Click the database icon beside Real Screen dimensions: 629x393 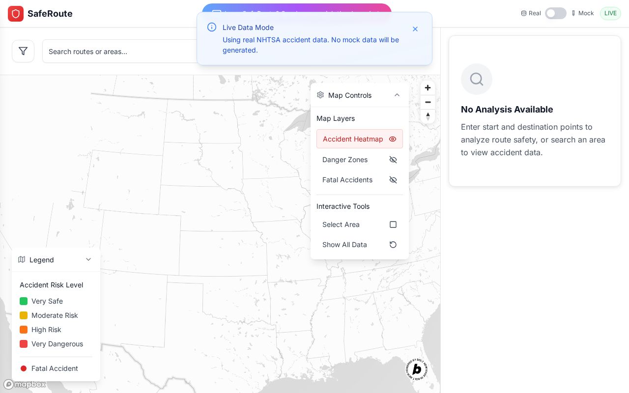[524, 13]
